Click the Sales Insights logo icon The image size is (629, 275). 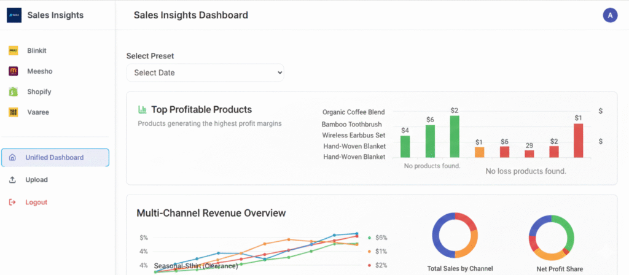[x=14, y=15]
